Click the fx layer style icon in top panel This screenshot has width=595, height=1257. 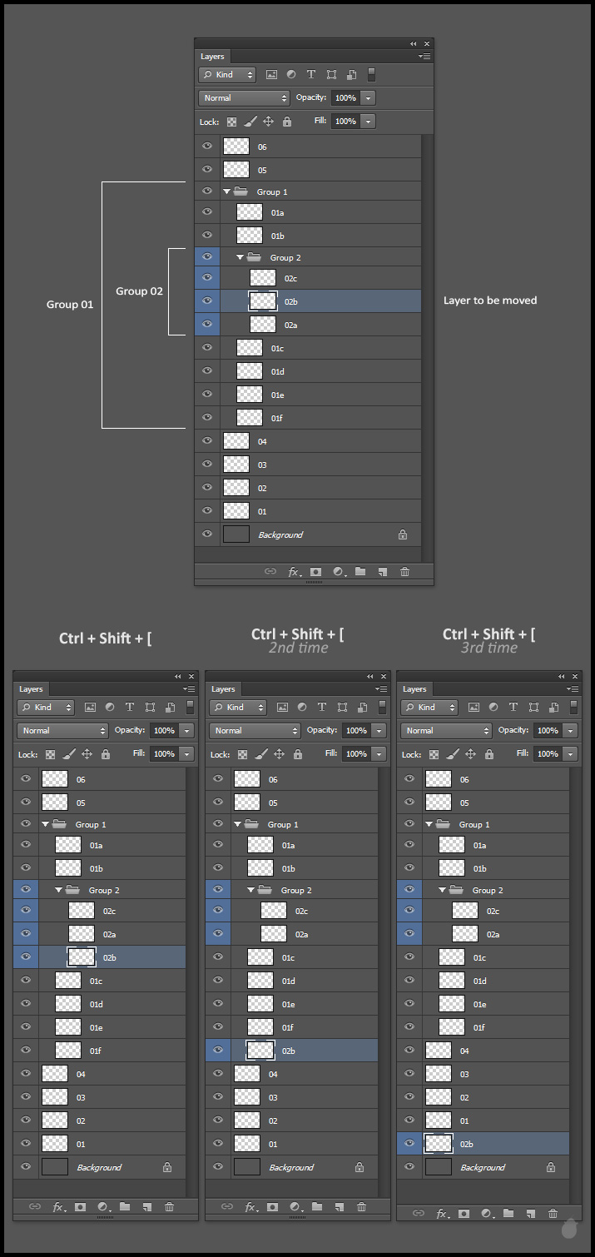[294, 572]
